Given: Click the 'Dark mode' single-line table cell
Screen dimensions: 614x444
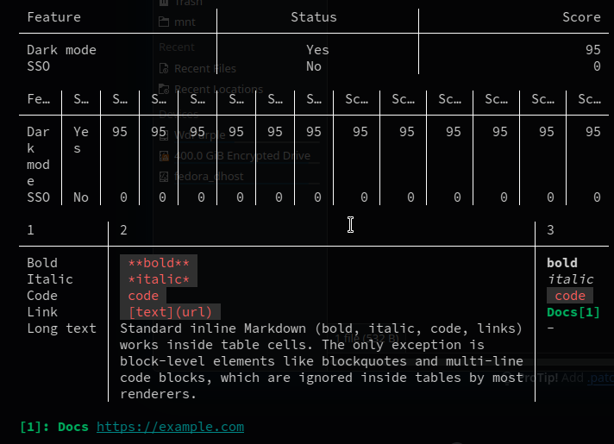Looking at the screenshot, I should pos(61,50).
